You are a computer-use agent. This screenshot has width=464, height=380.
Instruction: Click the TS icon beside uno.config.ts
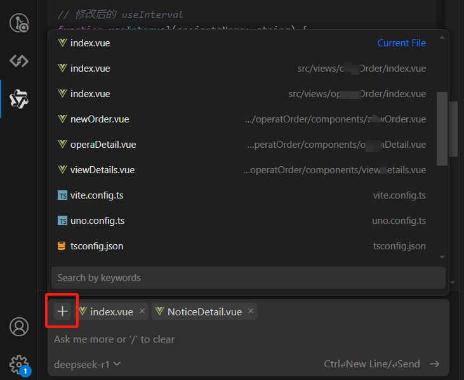[x=62, y=221]
